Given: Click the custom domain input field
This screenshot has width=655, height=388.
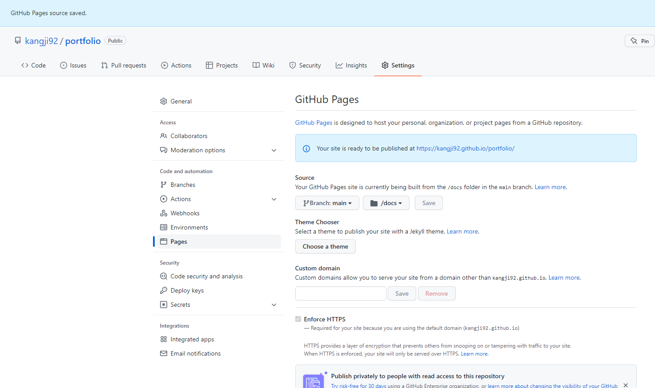Looking at the screenshot, I should 341,293.
